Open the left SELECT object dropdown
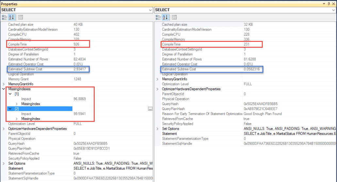The width and height of the screenshot is (337, 182). [x=150, y=10]
